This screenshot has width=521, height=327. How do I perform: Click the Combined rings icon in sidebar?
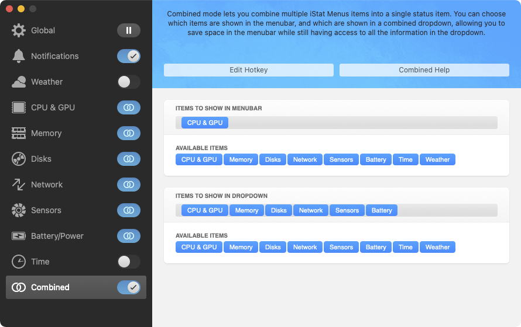click(19, 287)
